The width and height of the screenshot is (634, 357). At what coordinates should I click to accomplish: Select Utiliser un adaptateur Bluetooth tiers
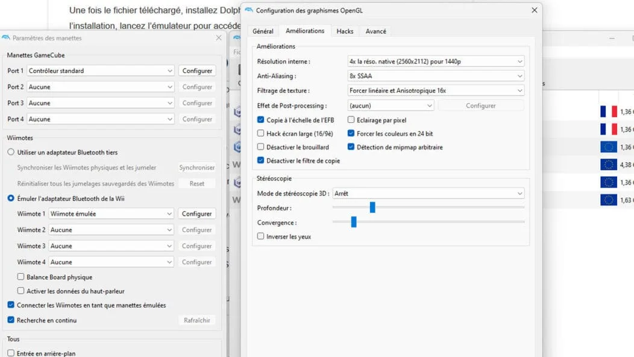point(11,152)
